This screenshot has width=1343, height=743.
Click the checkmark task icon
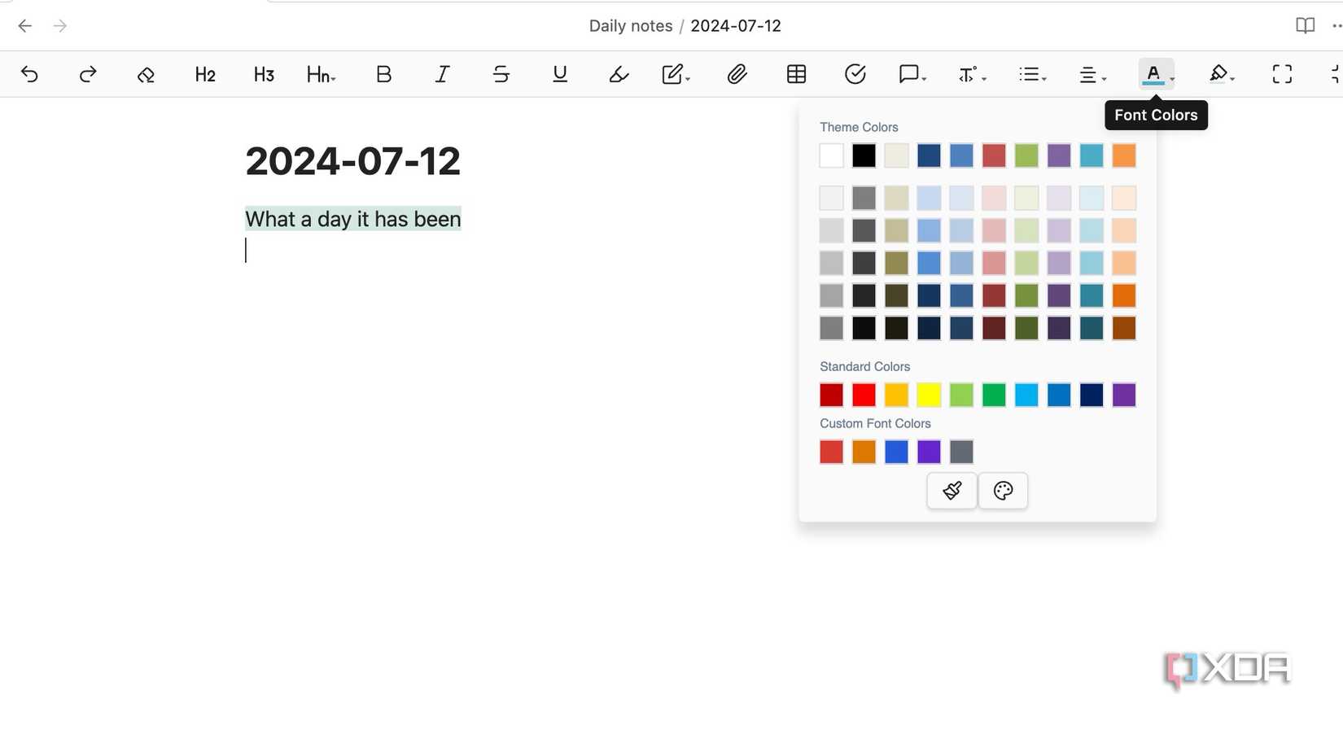coord(855,74)
